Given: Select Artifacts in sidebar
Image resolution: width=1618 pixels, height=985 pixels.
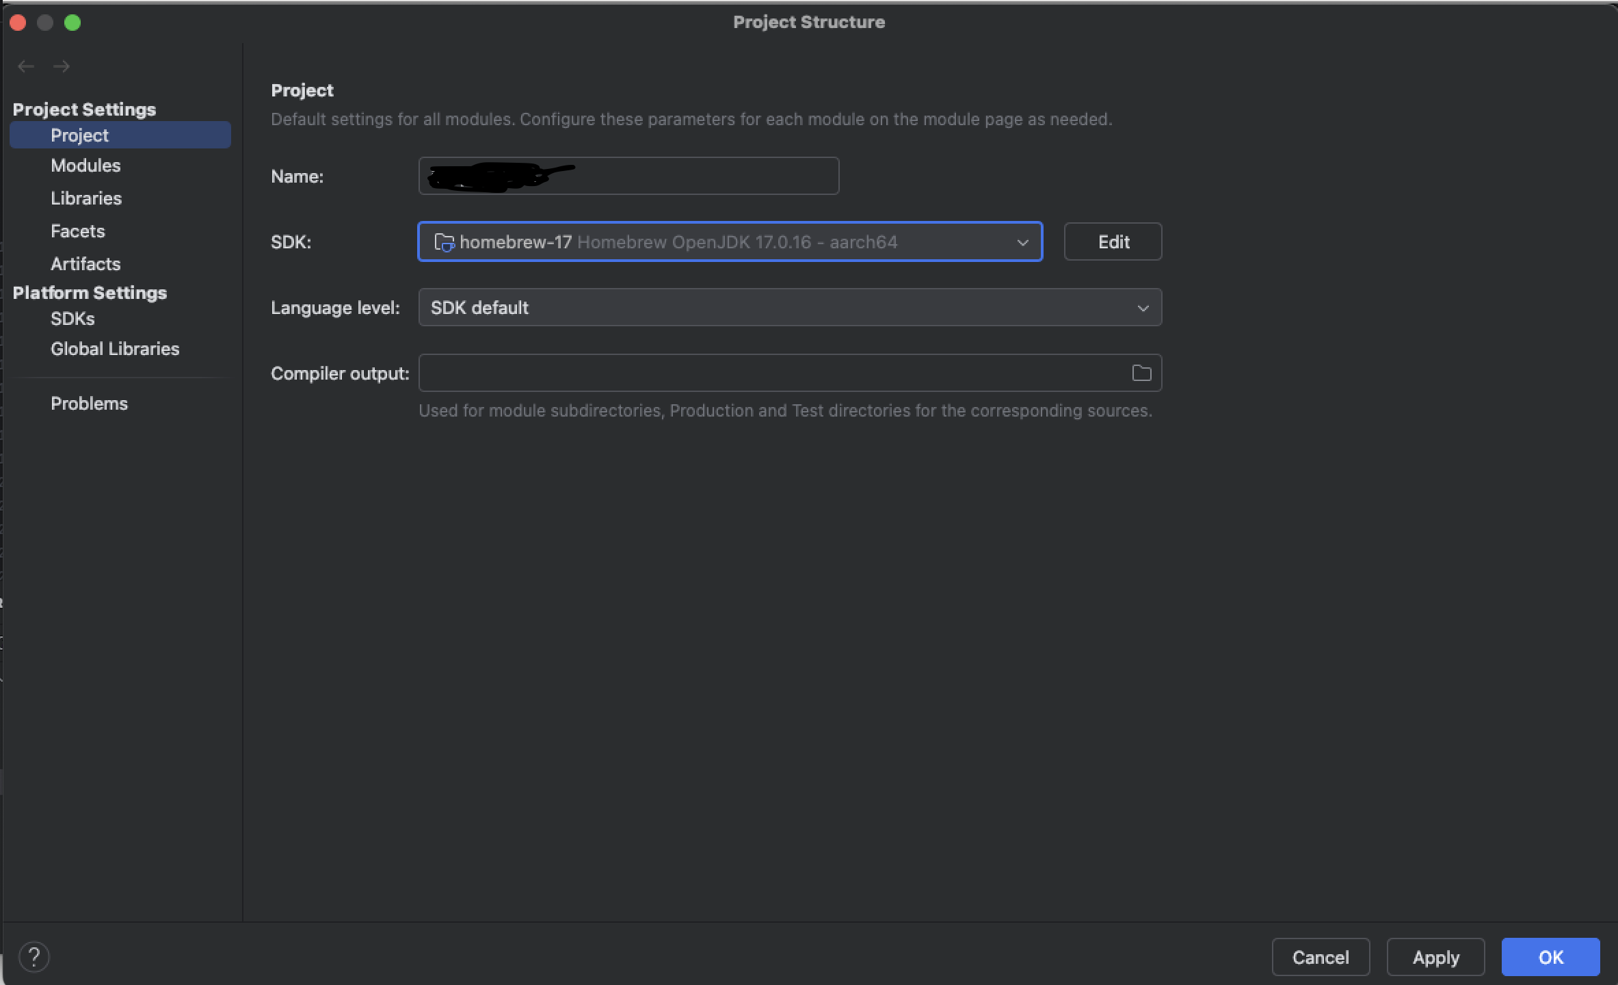Looking at the screenshot, I should click(85, 264).
